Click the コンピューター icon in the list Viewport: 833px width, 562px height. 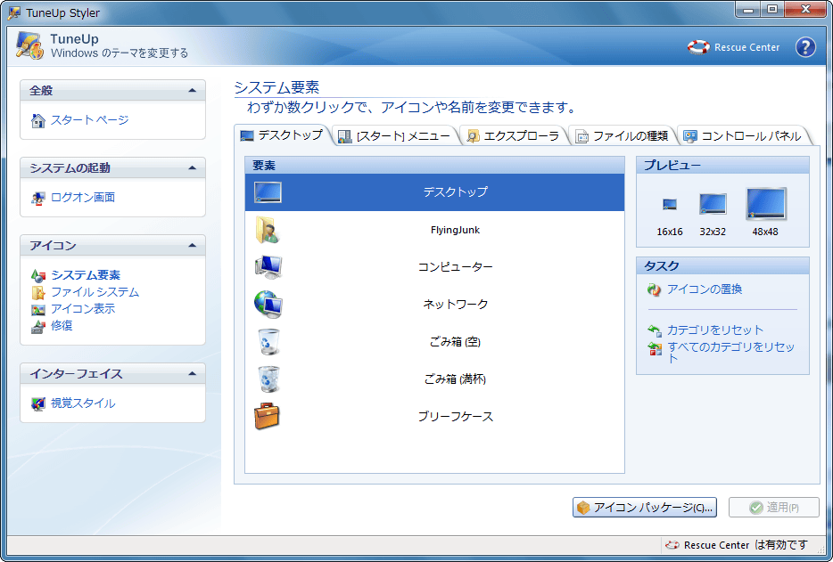pyautogui.click(x=268, y=267)
